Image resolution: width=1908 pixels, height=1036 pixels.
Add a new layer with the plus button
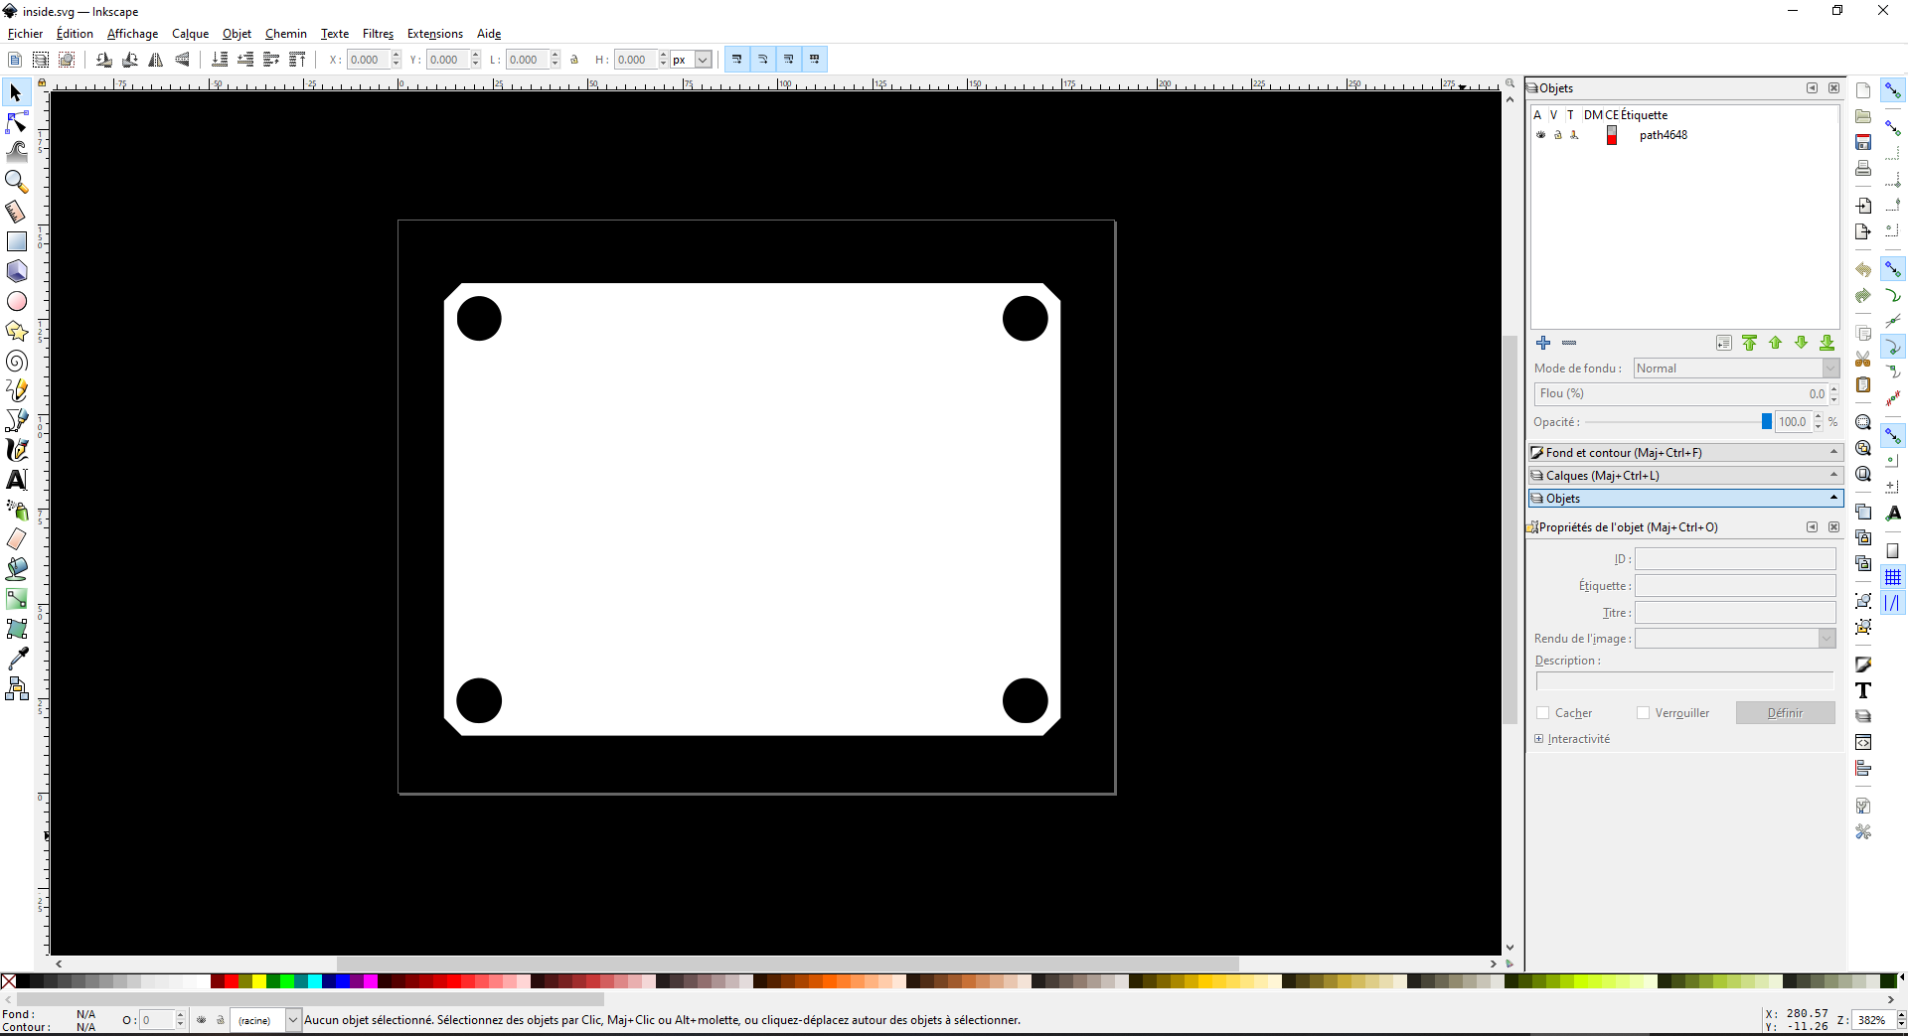pyautogui.click(x=1543, y=343)
